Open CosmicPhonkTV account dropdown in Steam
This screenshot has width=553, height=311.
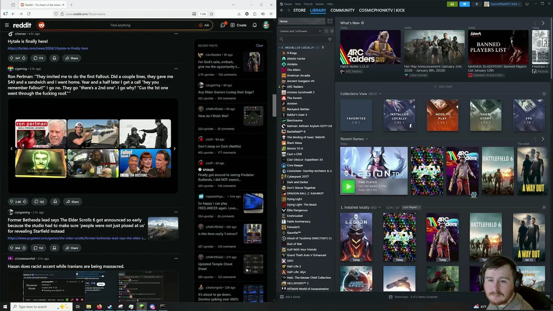[503, 4]
